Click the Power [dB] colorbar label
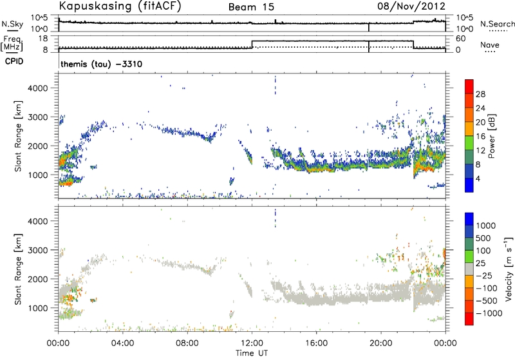515x357 pixels. click(492, 136)
